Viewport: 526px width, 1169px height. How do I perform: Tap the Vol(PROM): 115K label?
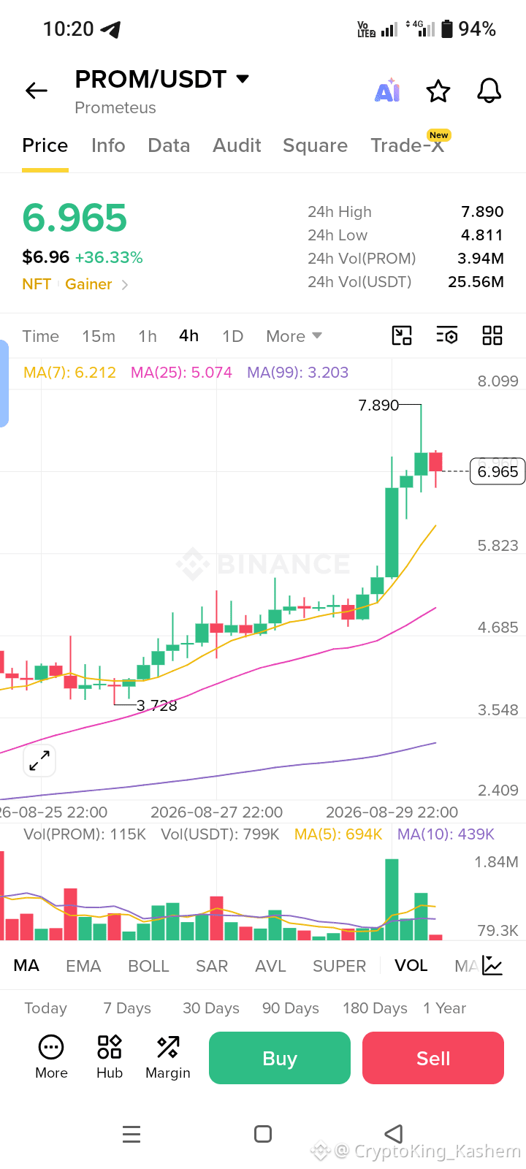[x=85, y=834]
